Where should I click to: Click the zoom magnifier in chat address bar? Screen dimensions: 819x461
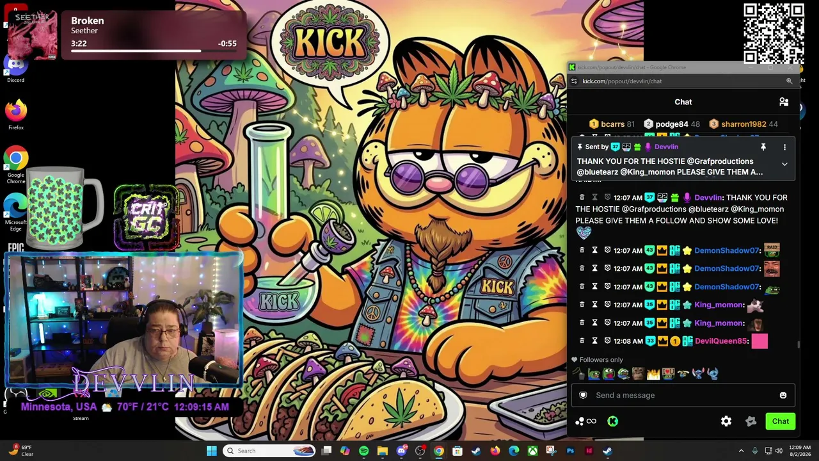pyautogui.click(x=789, y=81)
